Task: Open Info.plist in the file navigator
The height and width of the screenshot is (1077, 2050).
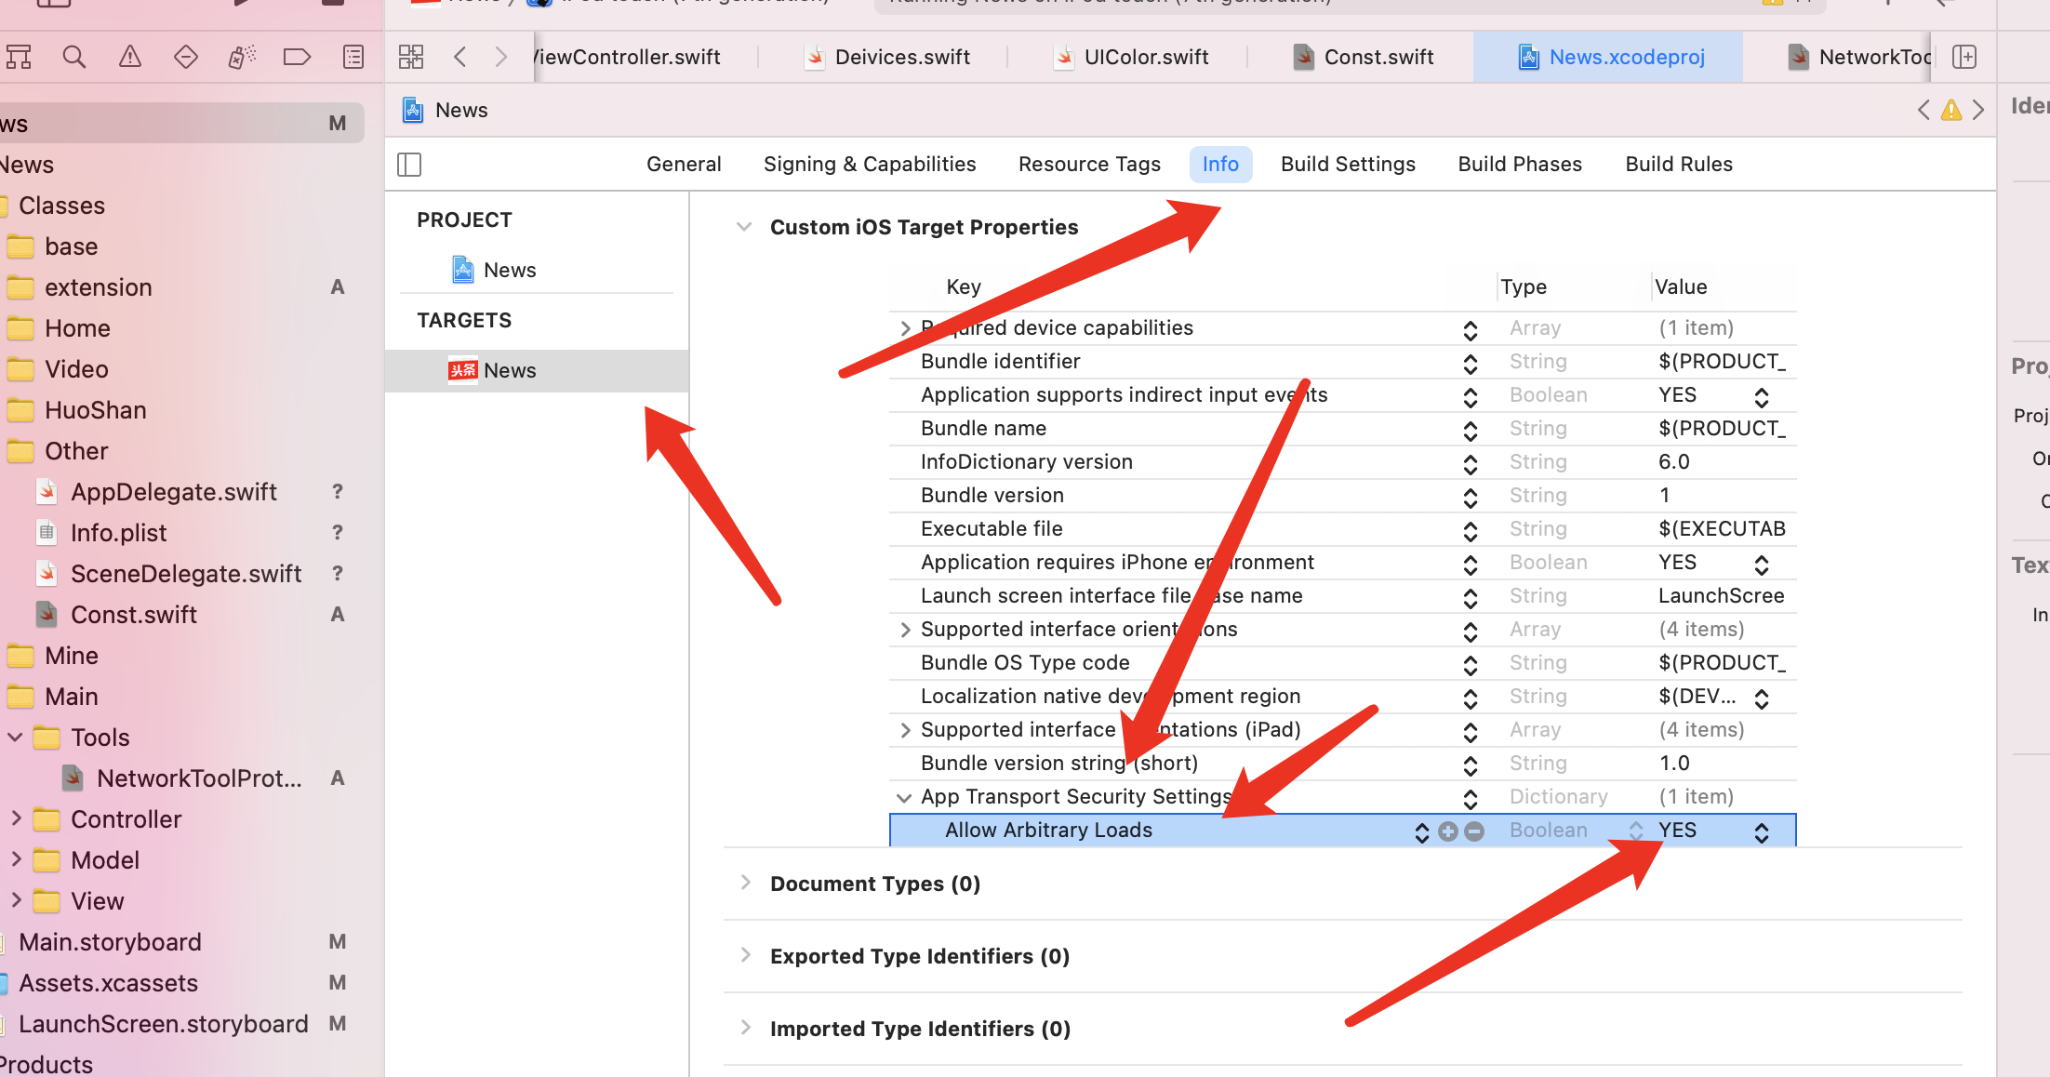Action: tap(118, 533)
